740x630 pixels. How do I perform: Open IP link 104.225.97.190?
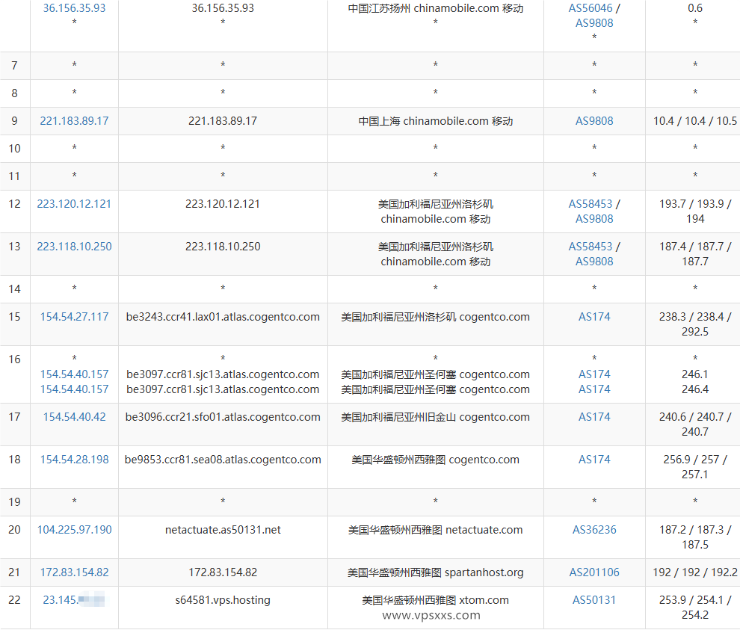(x=74, y=529)
